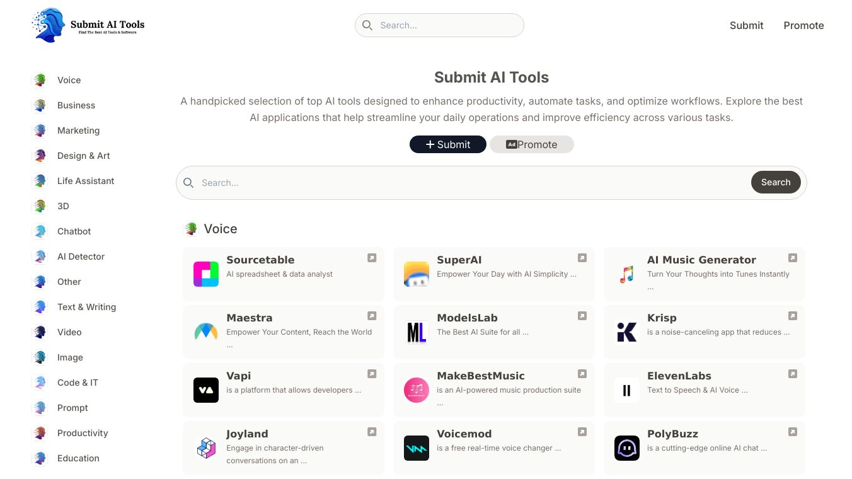The image size is (852, 479).
Task: Click Promote in the top navigation
Action: coord(803,25)
